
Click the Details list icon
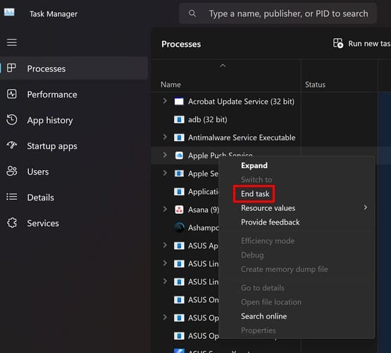click(x=12, y=197)
